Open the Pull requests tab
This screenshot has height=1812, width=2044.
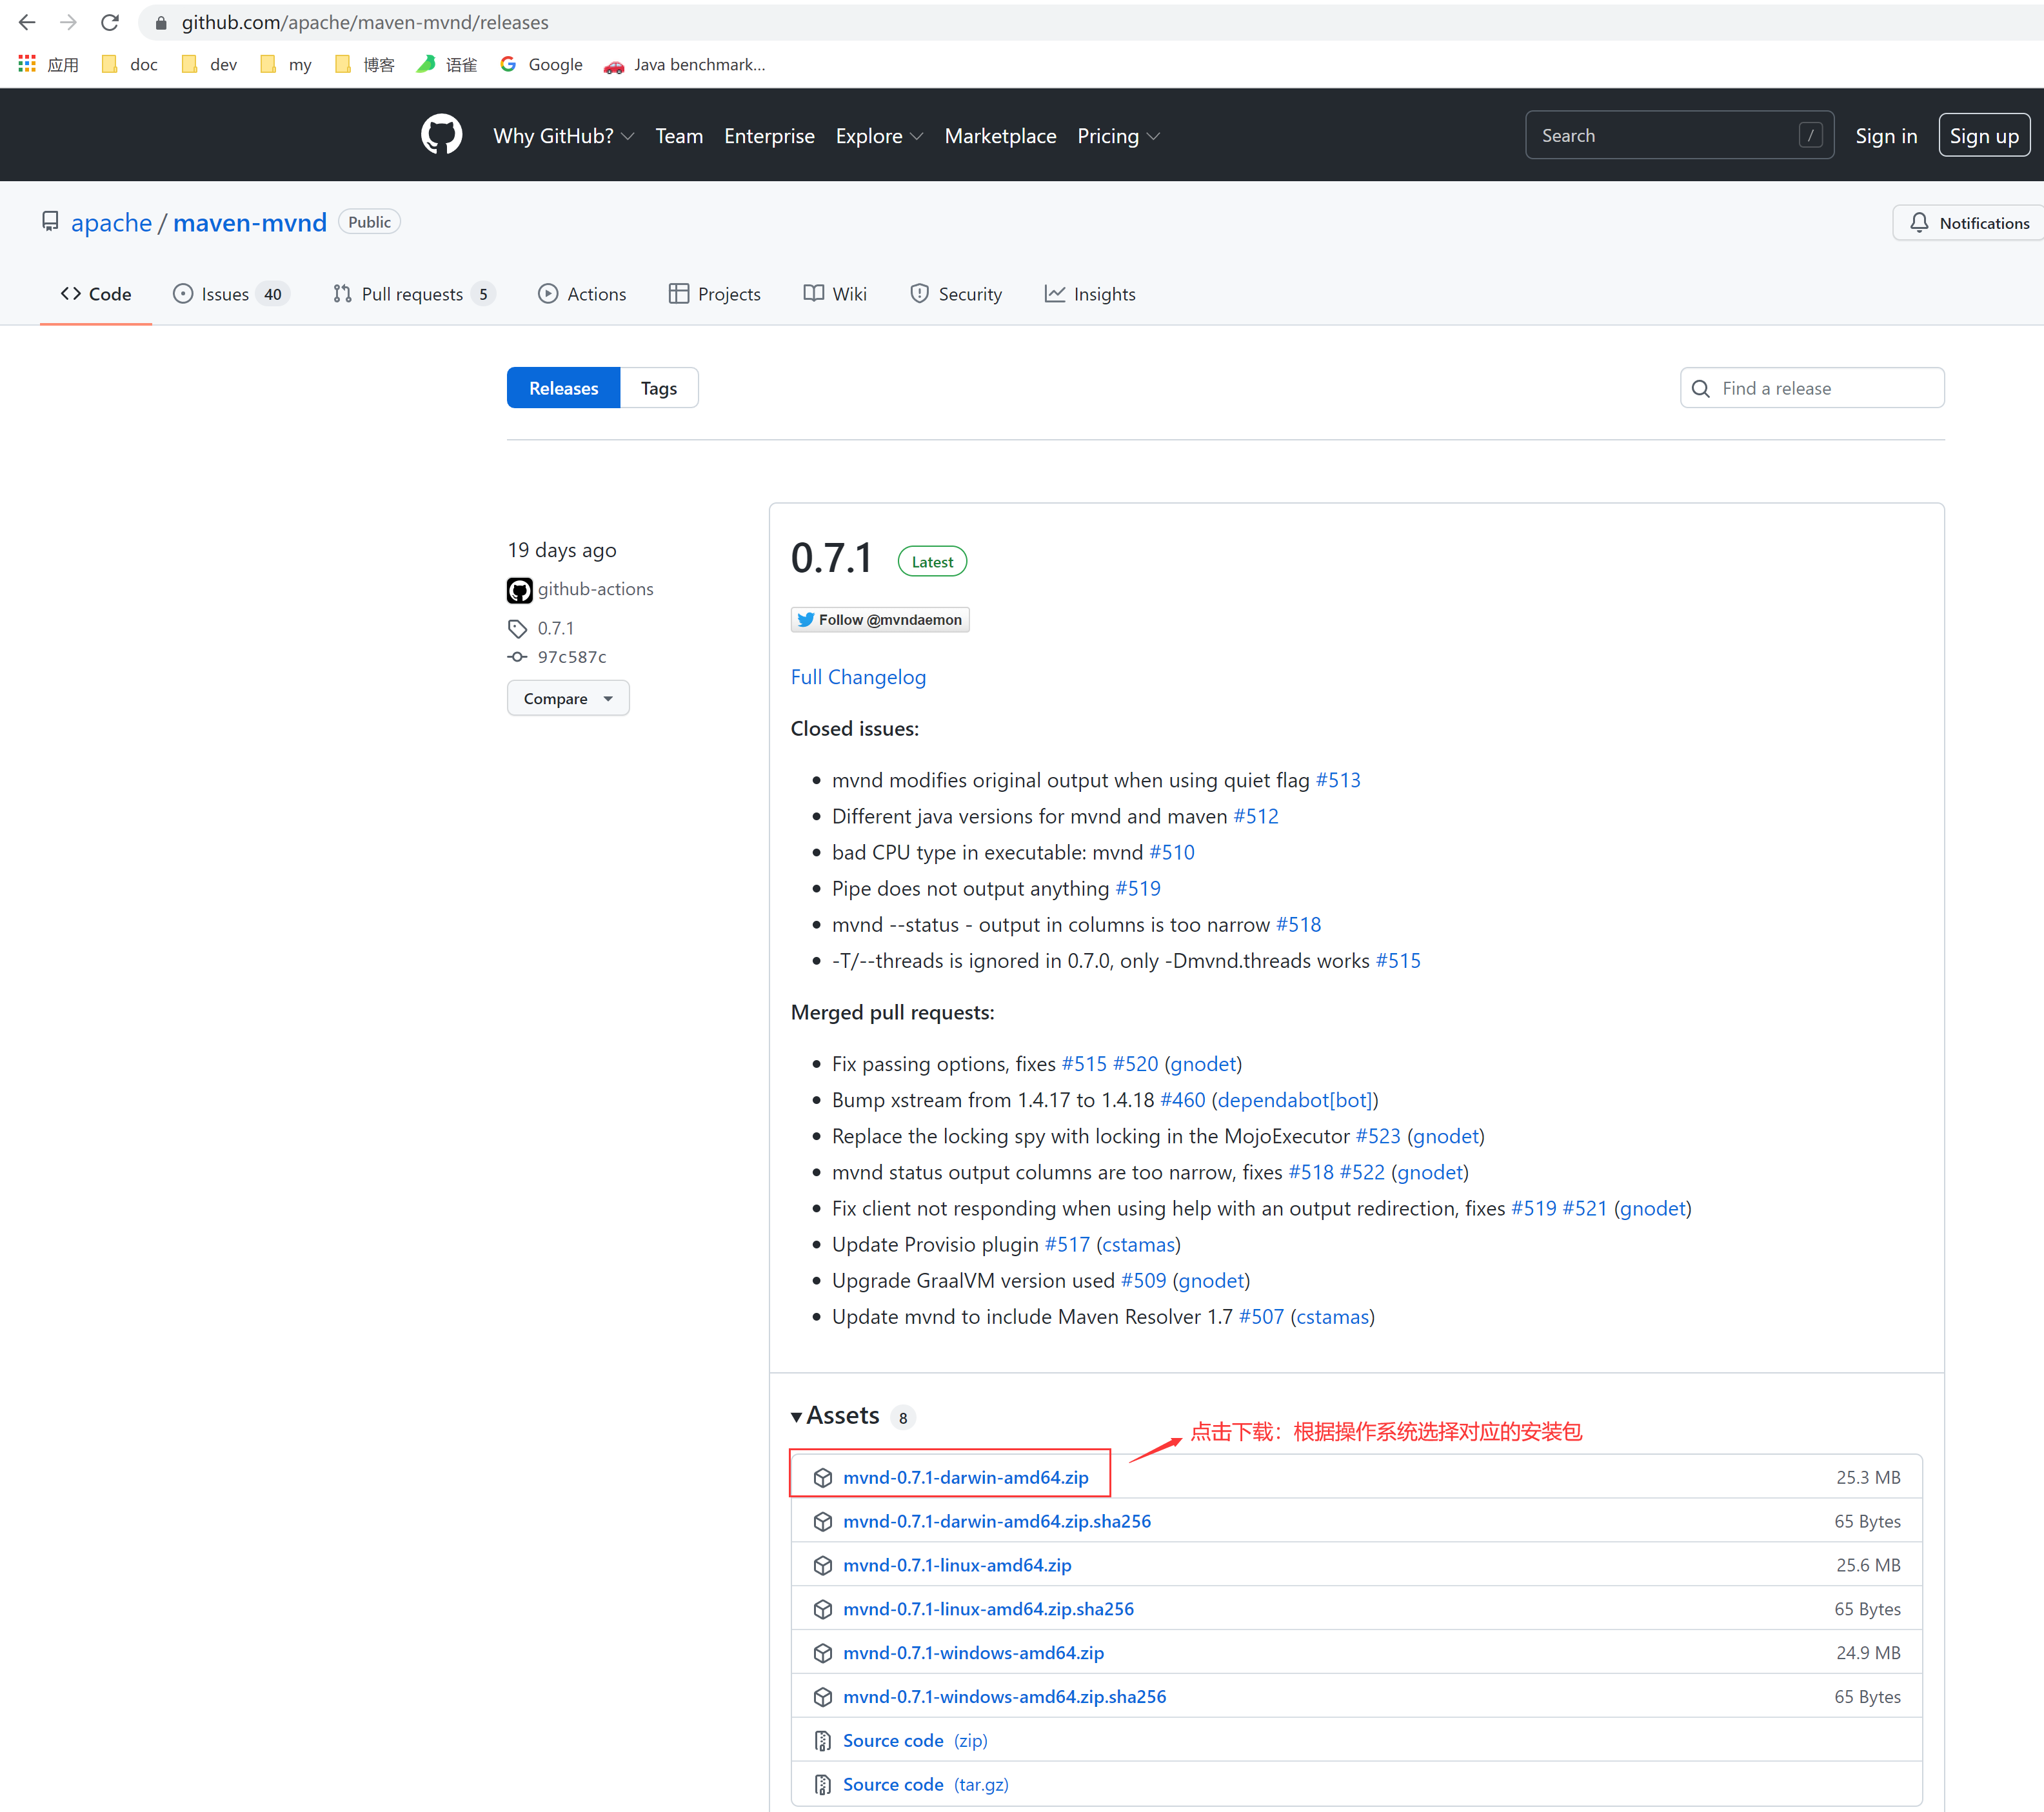tap(413, 294)
